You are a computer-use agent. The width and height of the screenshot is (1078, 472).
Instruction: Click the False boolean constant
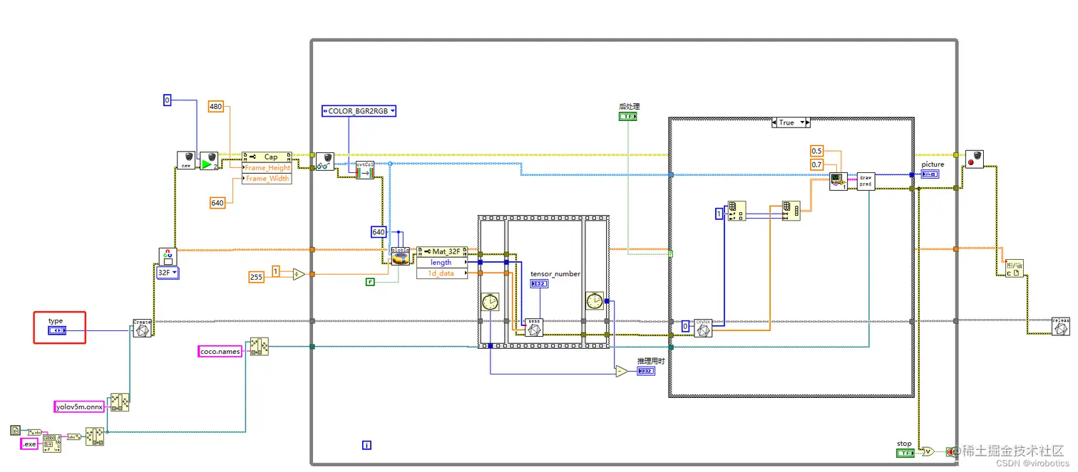(370, 282)
